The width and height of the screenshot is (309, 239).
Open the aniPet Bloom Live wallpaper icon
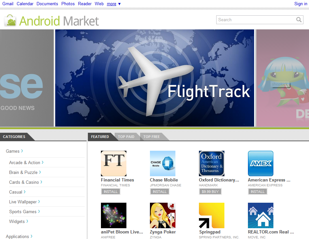pos(113,215)
